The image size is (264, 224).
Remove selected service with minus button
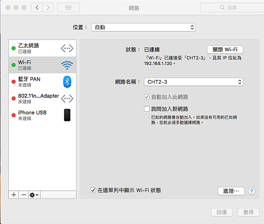tap(24, 195)
